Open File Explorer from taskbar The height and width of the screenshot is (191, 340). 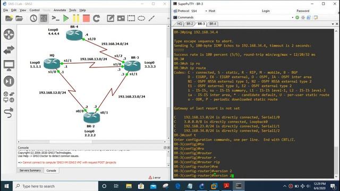click(x=129, y=186)
